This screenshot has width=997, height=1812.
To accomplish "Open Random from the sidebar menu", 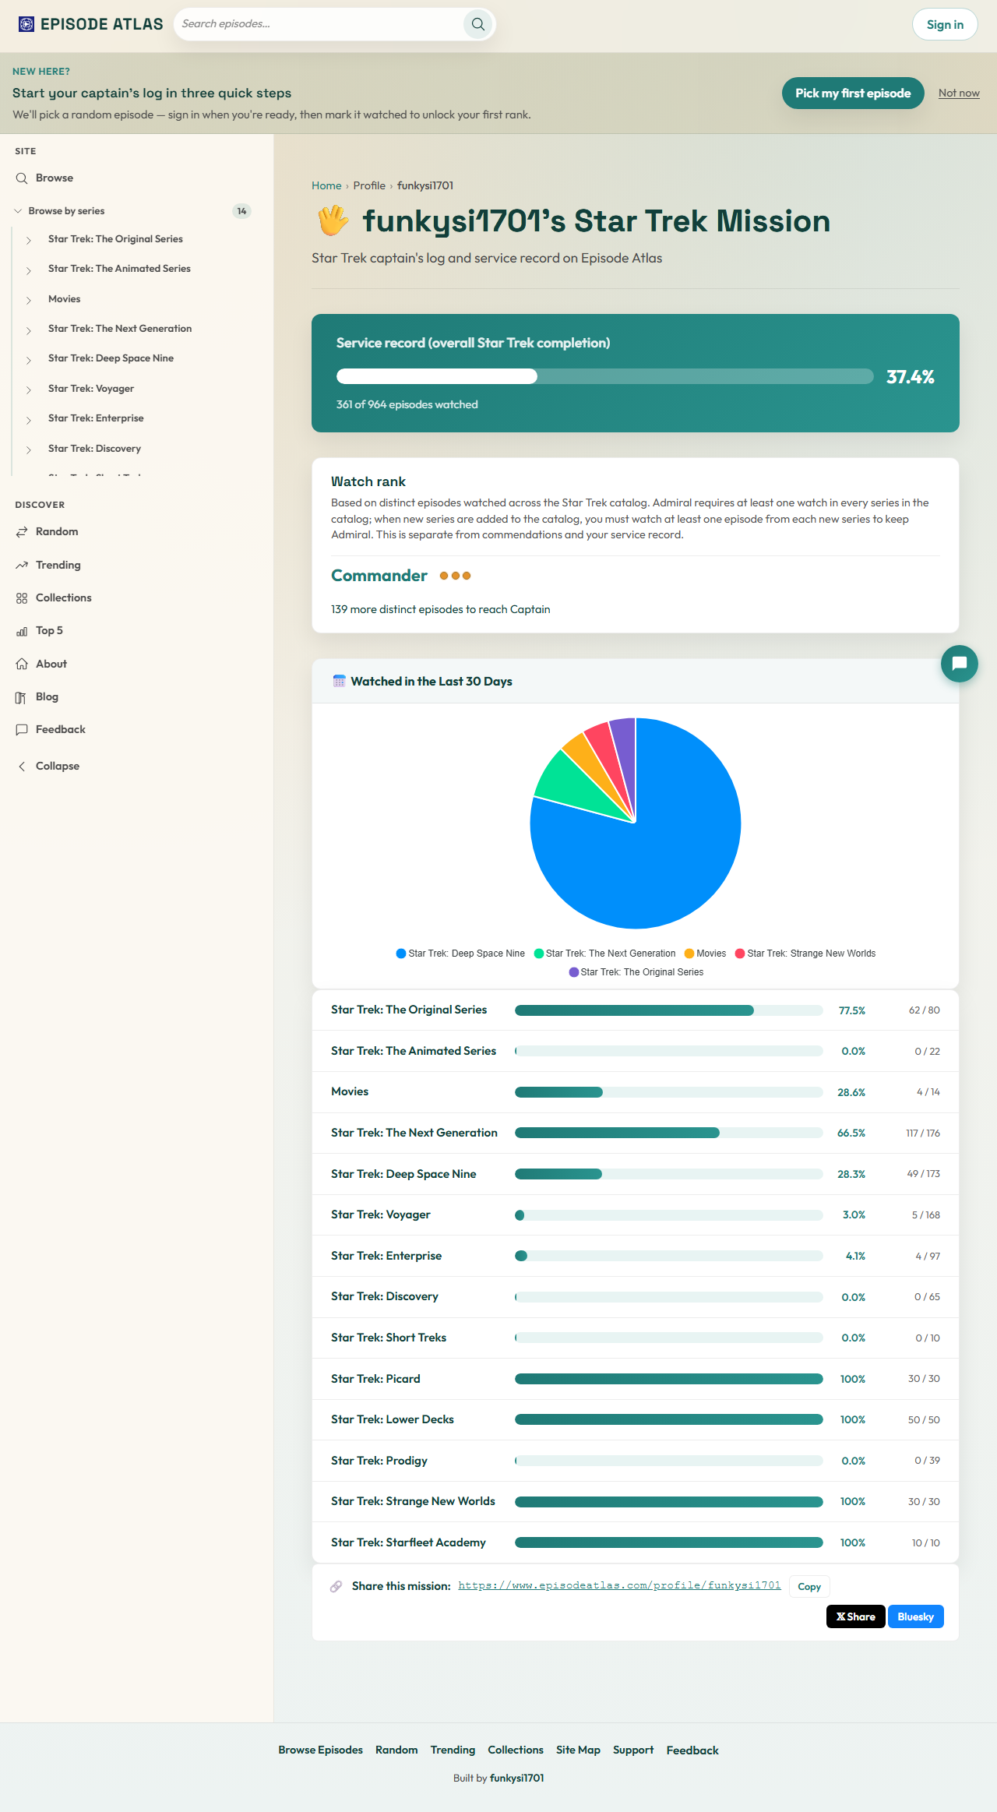I will [x=57, y=532].
